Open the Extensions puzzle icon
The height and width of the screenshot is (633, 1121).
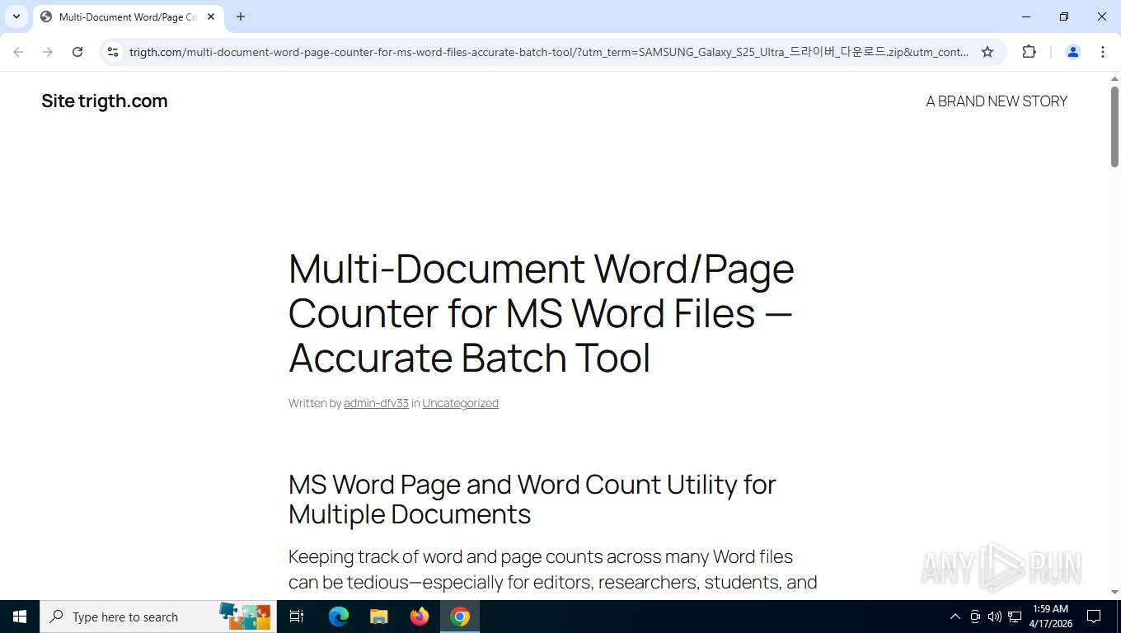[1029, 52]
